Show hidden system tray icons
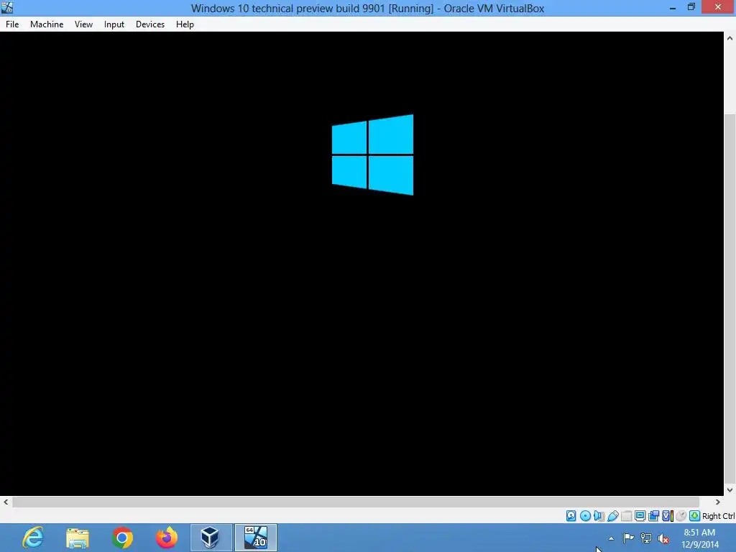The height and width of the screenshot is (552, 736). pos(611,538)
